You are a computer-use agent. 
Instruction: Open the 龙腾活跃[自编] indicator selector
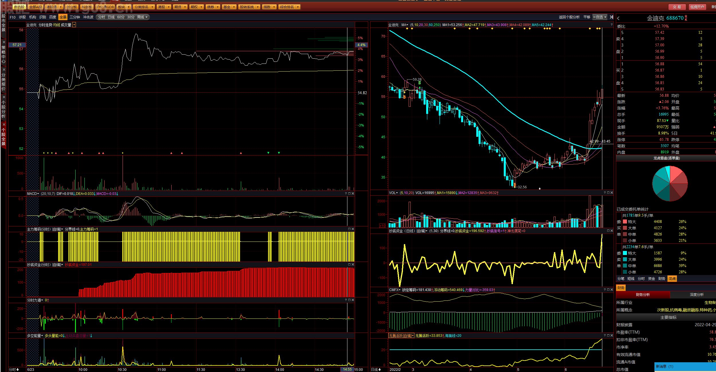[401, 336]
